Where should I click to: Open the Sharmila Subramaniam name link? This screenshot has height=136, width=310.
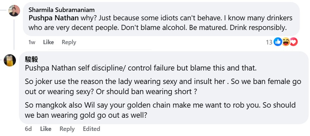62,9
